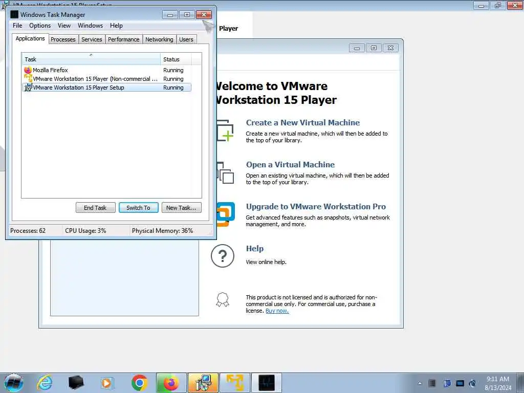Screen dimensions: 524x393
Task: Sort by the Task column header
Action: point(91,59)
